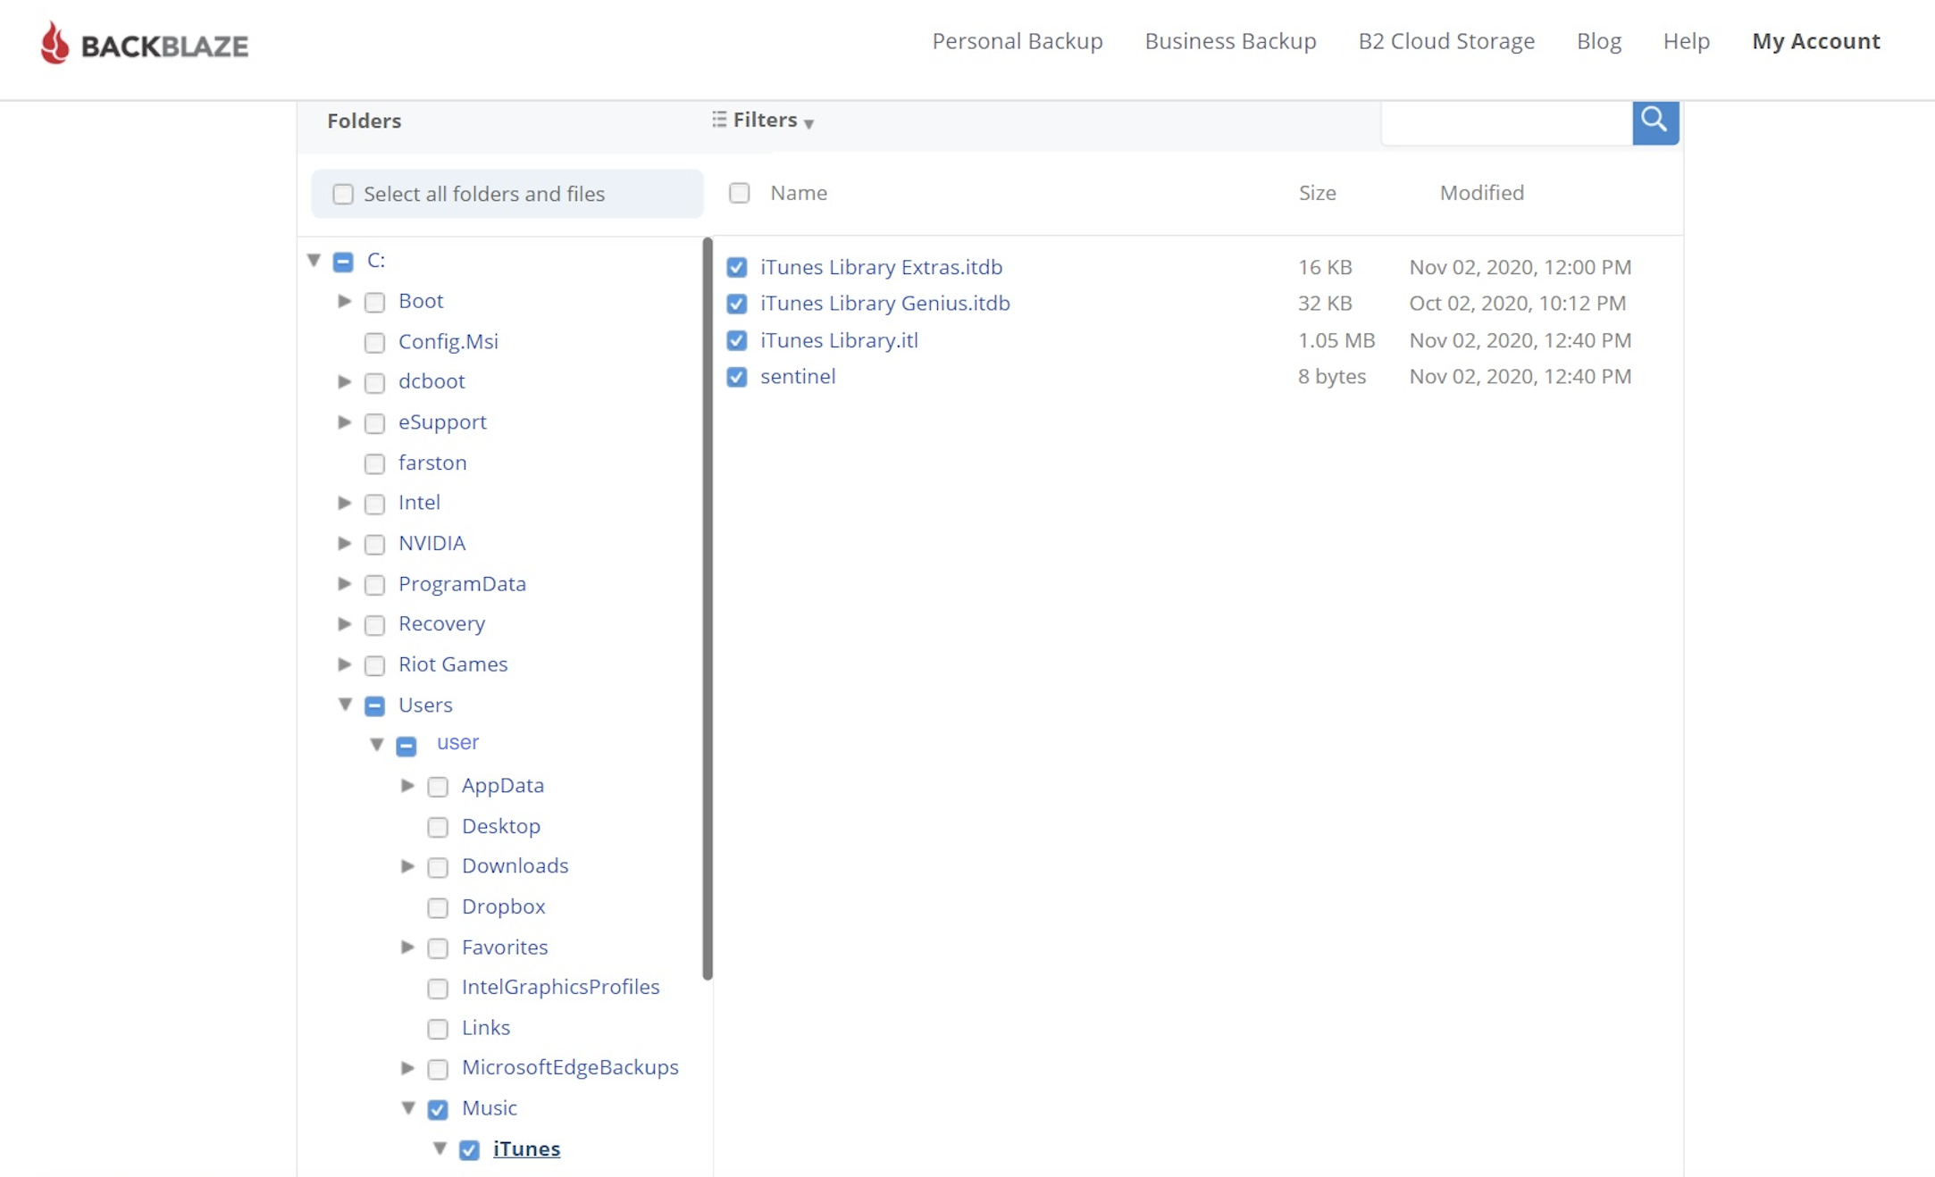The image size is (1935, 1177).
Task: Uncheck iTunes Library Extras.itdb checkbox
Action: [737, 267]
